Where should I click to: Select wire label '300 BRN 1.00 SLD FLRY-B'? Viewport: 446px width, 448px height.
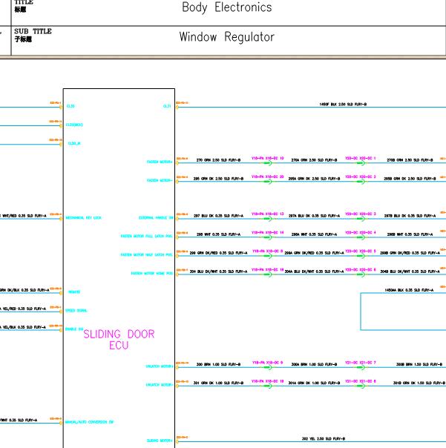218,364
